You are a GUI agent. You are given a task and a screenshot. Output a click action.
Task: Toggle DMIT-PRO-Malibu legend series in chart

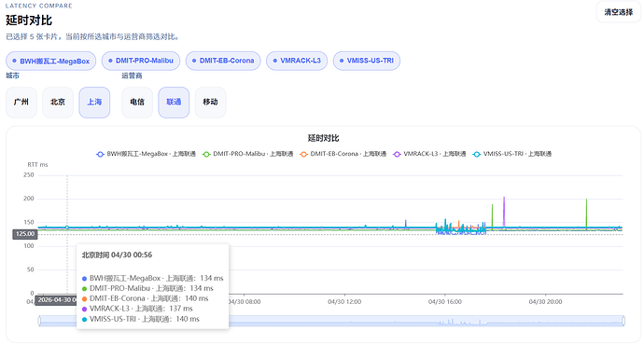pyautogui.click(x=247, y=154)
